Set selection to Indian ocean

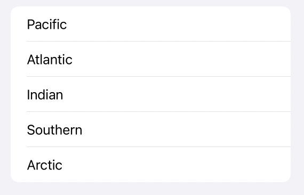coord(150,94)
